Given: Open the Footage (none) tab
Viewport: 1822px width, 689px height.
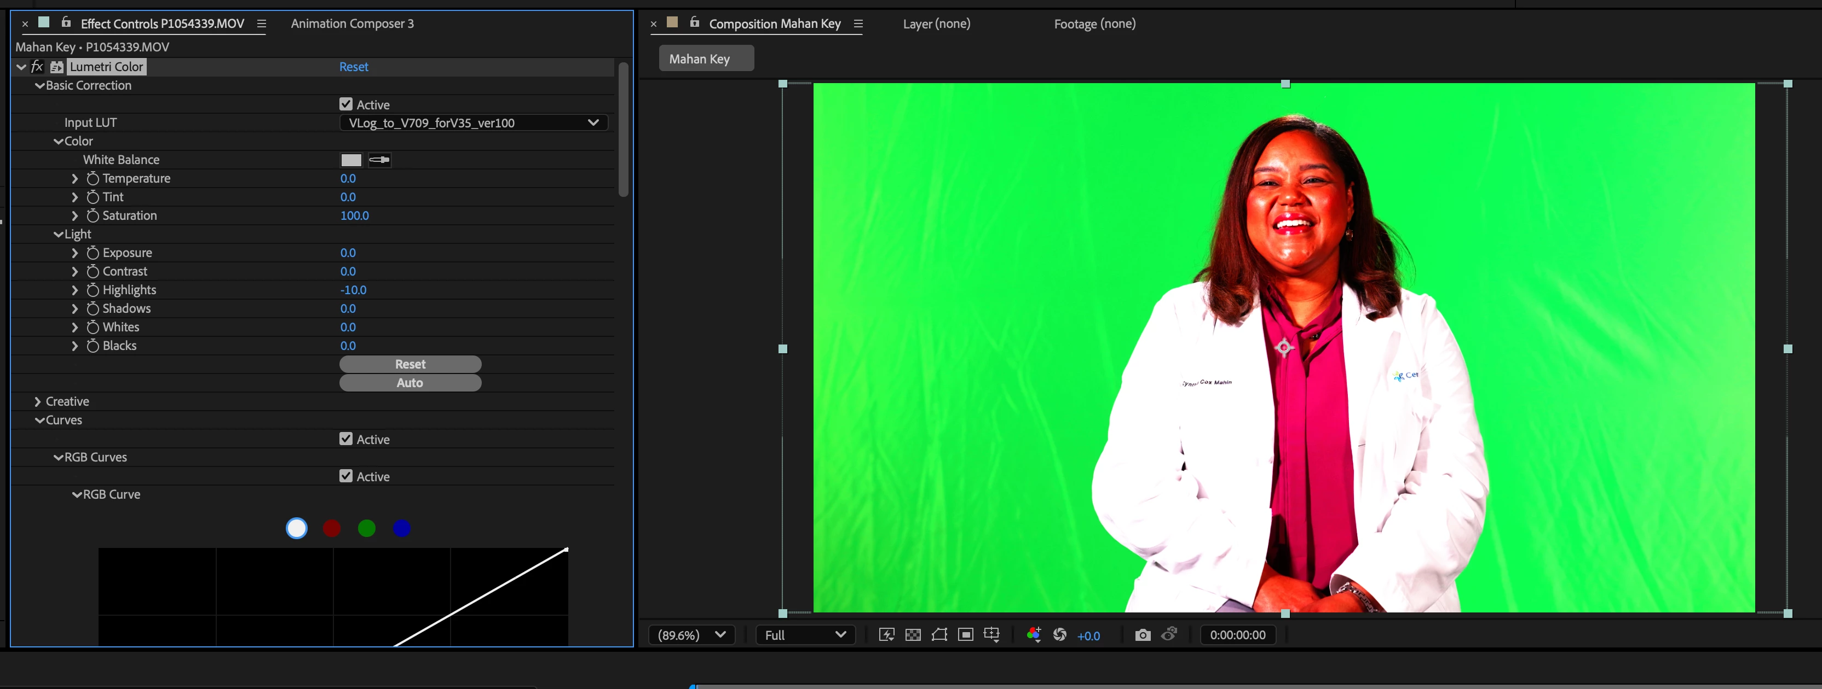Looking at the screenshot, I should (x=1094, y=24).
